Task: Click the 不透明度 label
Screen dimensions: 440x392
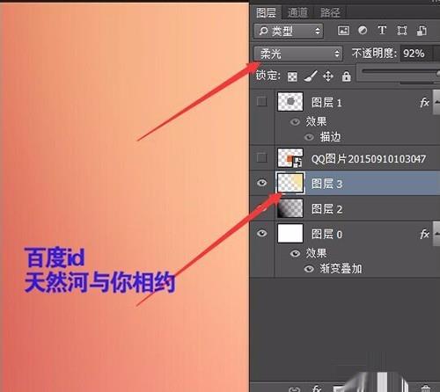Action: (374, 54)
